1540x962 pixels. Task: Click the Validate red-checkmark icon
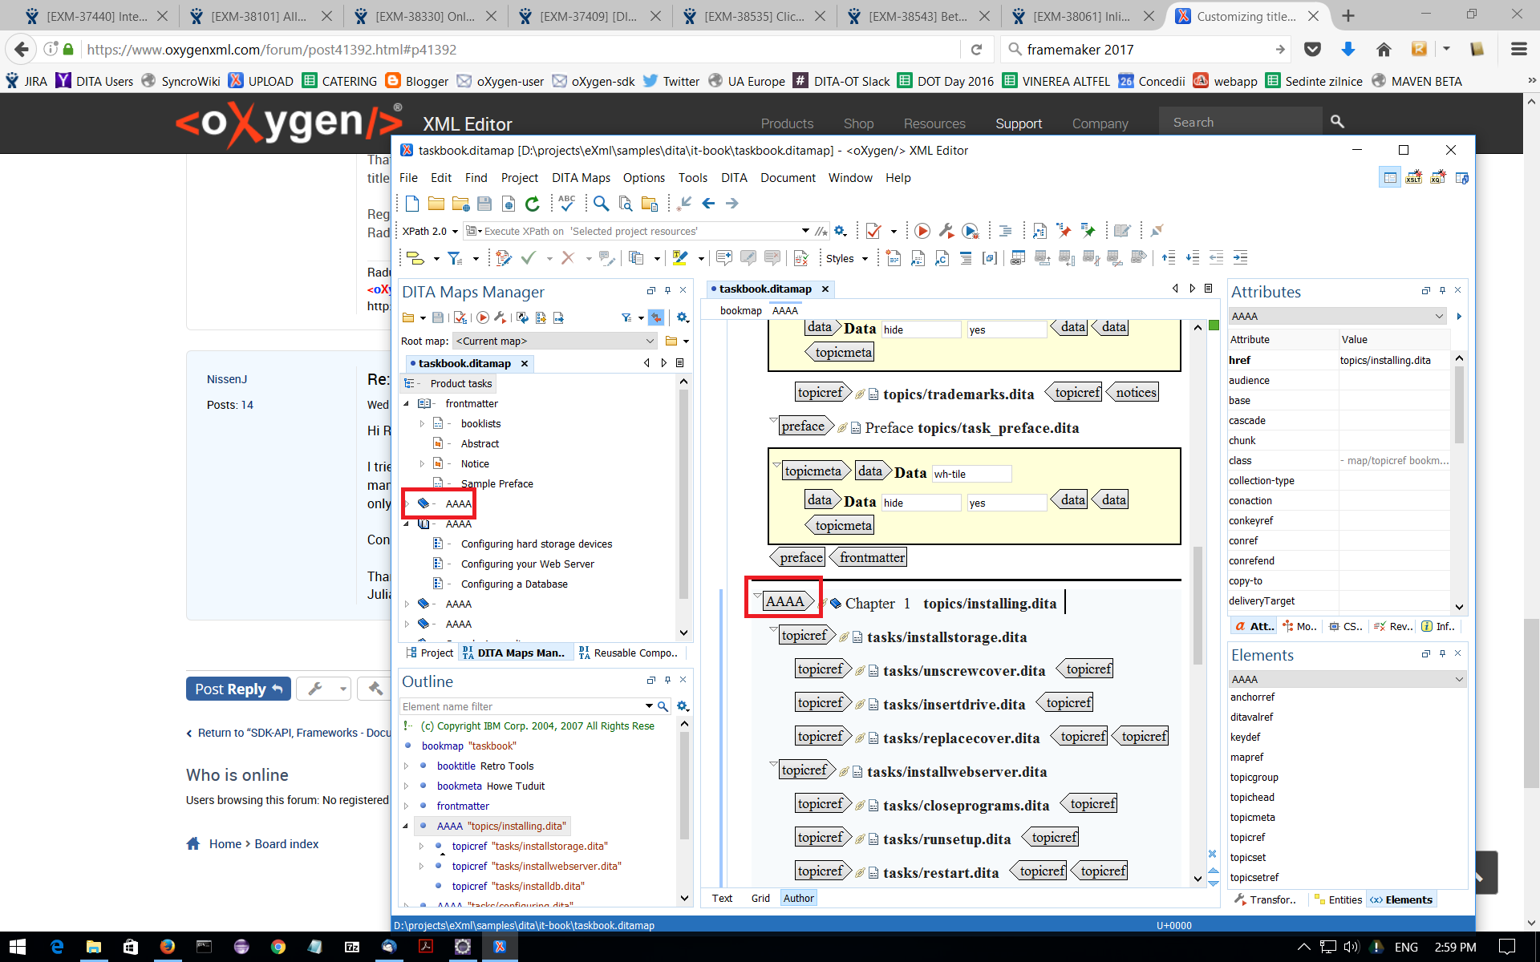(x=873, y=231)
